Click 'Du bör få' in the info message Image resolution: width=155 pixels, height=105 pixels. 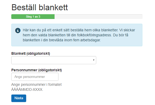tap(121, 35)
